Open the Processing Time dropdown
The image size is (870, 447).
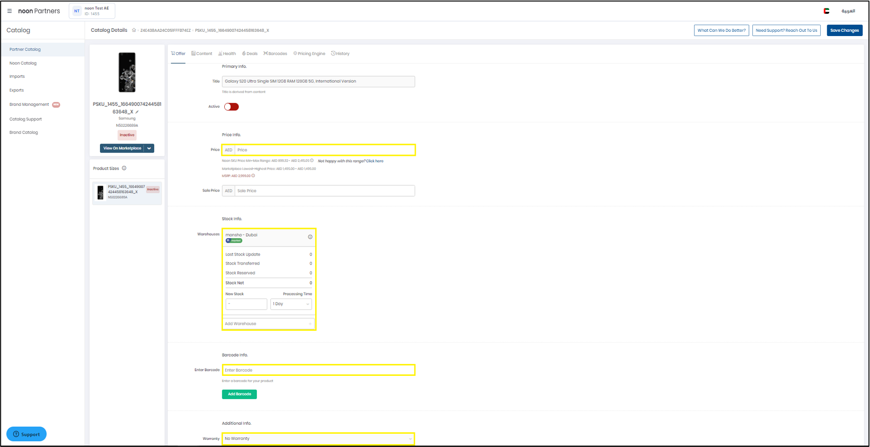[x=291, y=304]
